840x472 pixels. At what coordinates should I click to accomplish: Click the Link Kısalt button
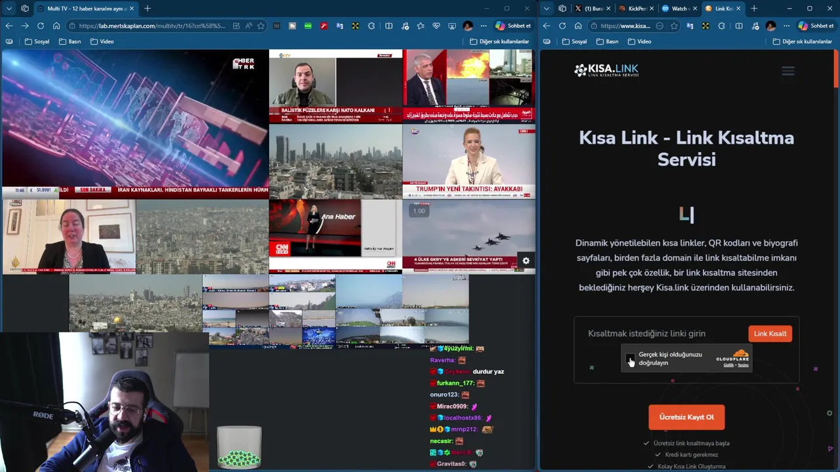(770, 334)
